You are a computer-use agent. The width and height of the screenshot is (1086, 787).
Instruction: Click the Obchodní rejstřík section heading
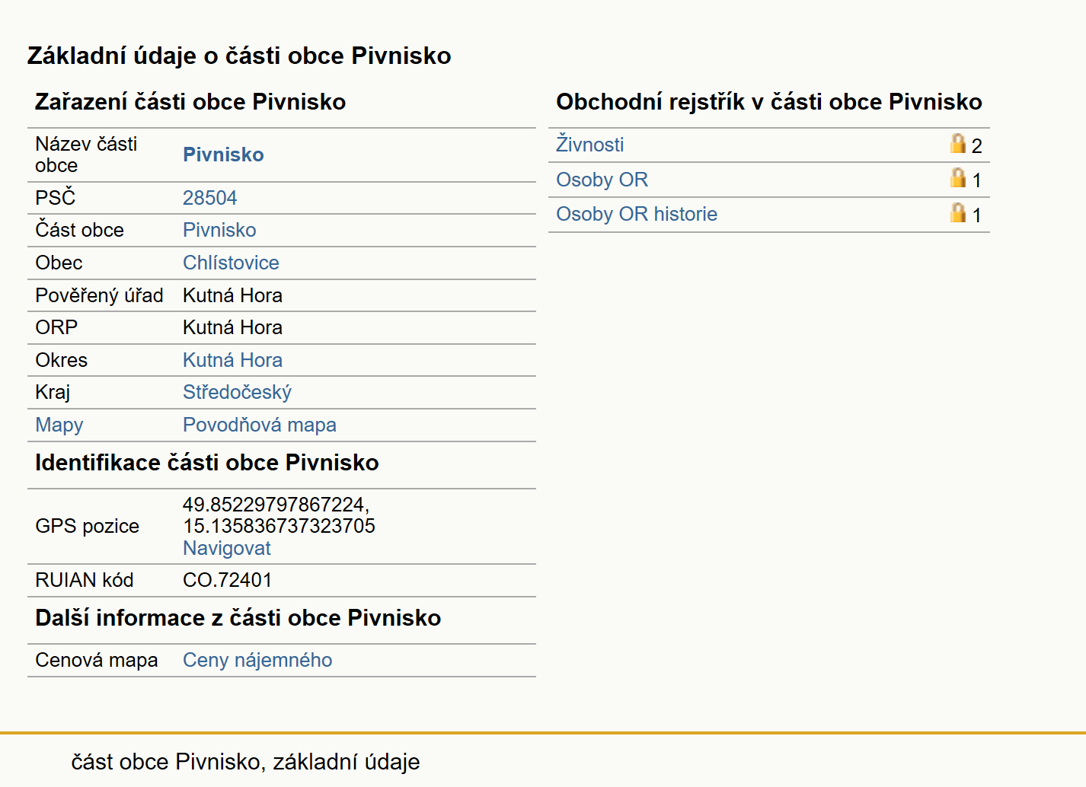tap(769, 102)
